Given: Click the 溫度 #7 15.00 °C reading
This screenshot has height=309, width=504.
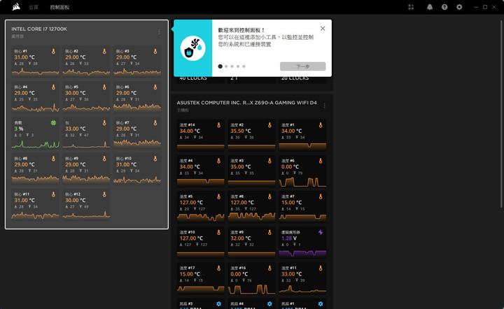Looking at the screenshot, I should (x=291, y=203).
